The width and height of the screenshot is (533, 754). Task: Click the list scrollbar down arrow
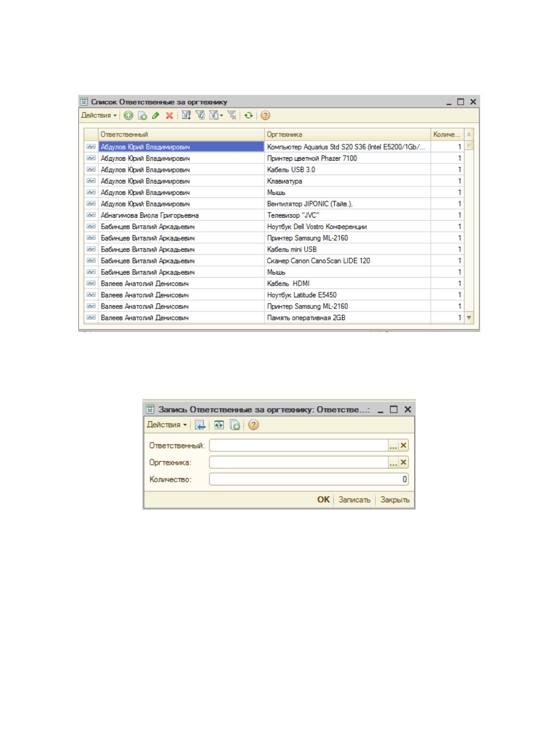click(469, 317)
